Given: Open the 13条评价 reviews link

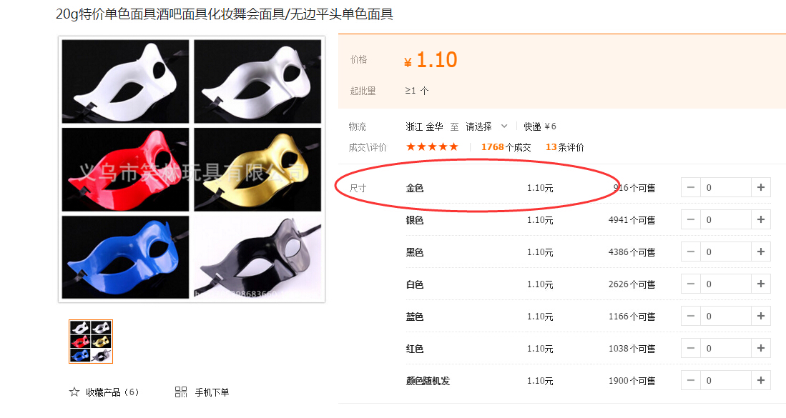Looking at the screenshot, I should coord(565,147).
